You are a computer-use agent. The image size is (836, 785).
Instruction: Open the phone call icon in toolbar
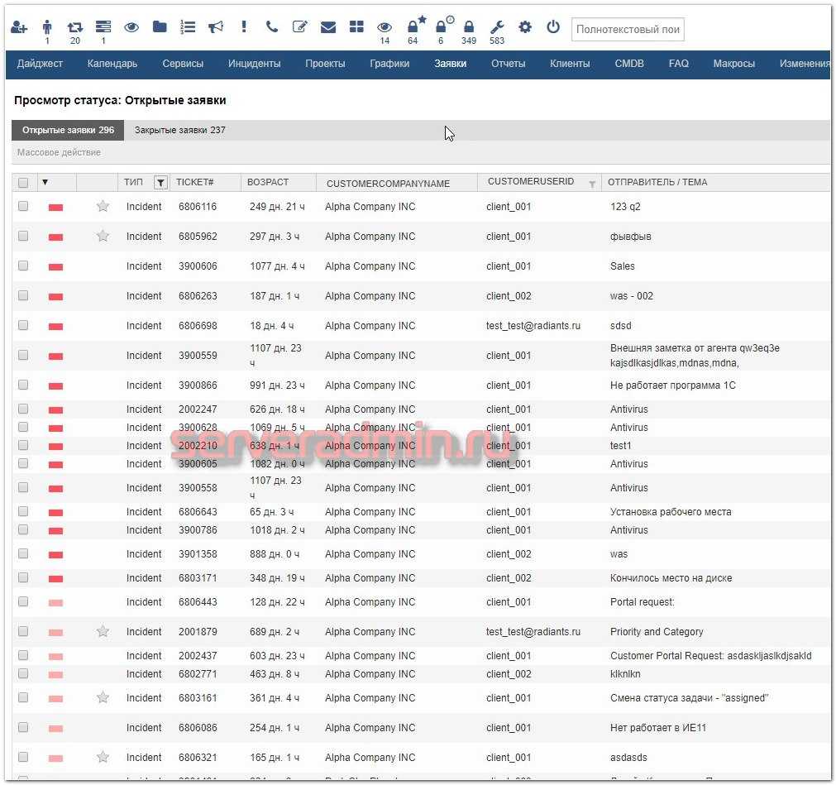click(x=271, y=27)
